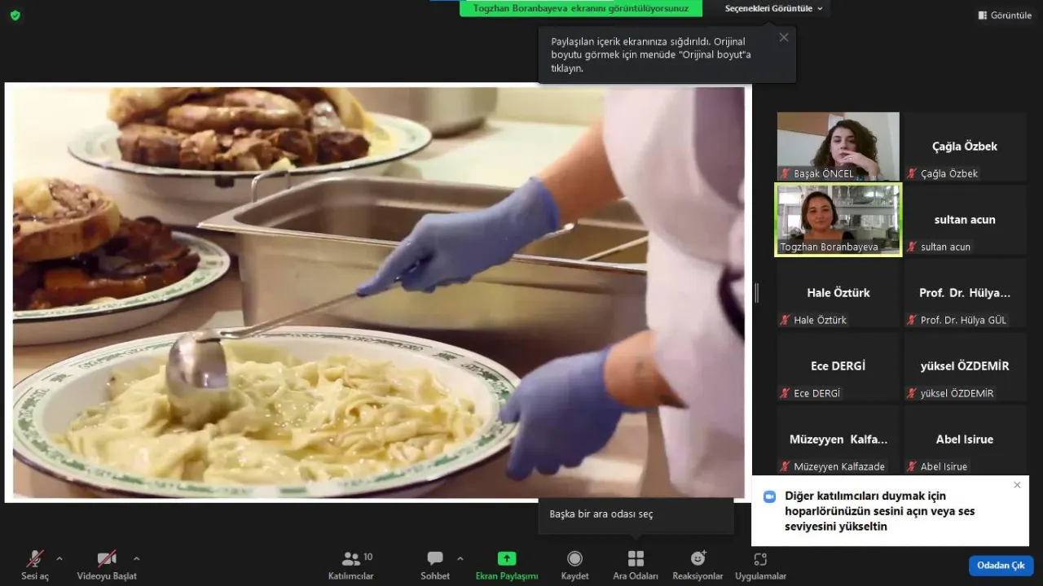The image size is (1043, 586).
Task: Click the green Togzhan Boranbayeva screen-sharing banner
Action: pos(581,8)
